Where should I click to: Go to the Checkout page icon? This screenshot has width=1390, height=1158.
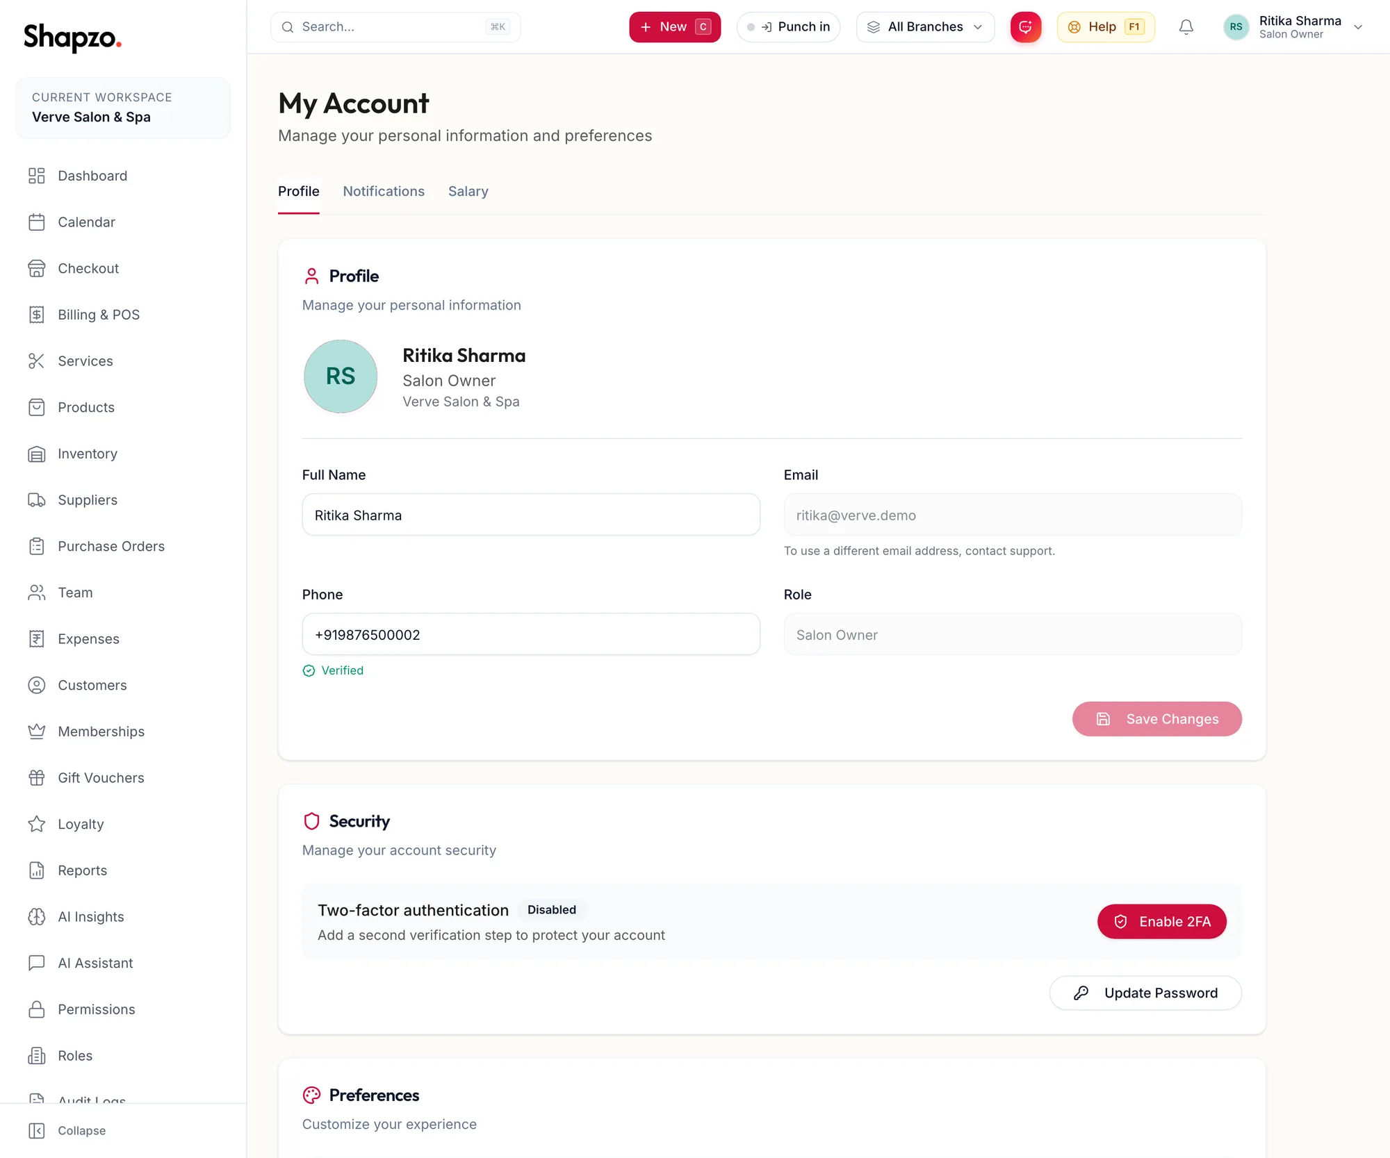[x=37, y=269]
